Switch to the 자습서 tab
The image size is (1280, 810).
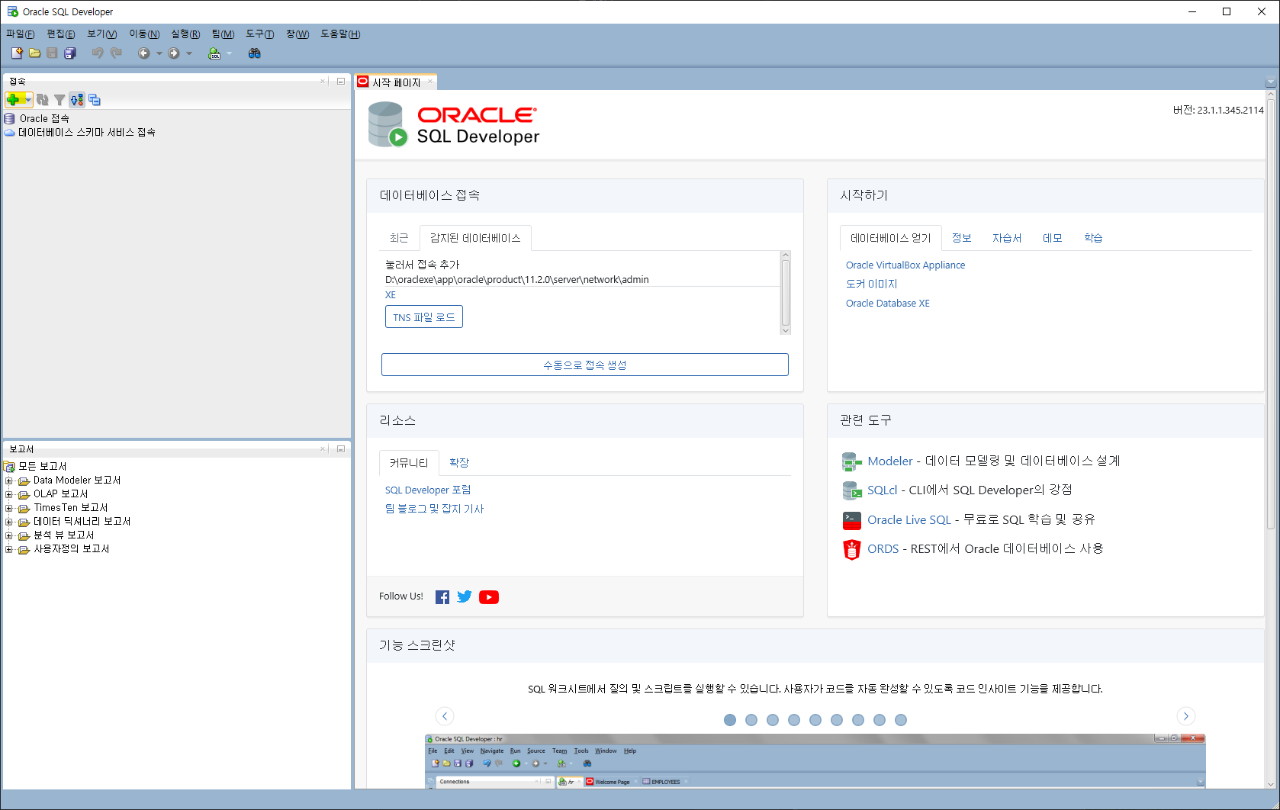tap(1007, 238)
